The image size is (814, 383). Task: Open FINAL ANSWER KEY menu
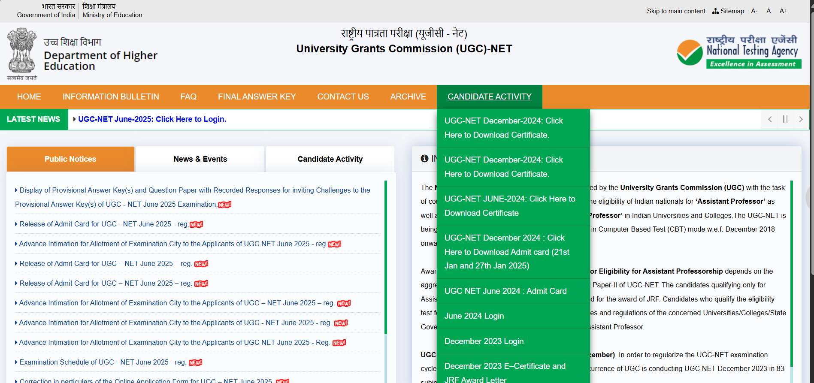(257, 97)
